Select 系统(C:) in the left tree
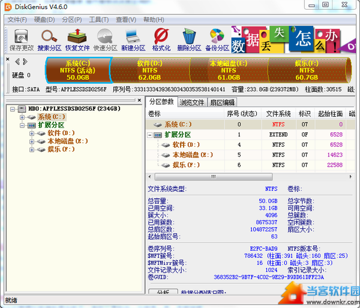 coord(52,117)
